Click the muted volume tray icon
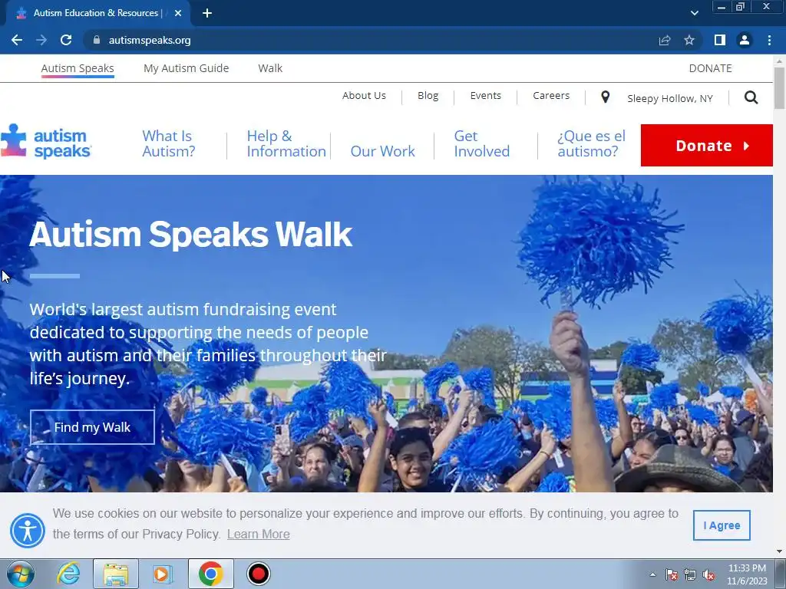Image resolution: width=786 pixels, height=589 pixels. click(x=708, y=574)
